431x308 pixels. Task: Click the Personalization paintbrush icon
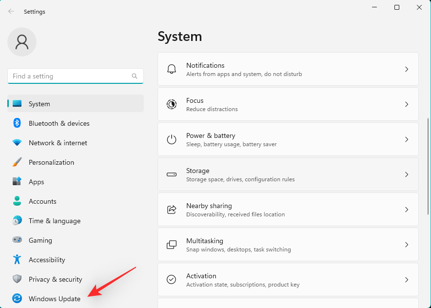tap(17, 162)
